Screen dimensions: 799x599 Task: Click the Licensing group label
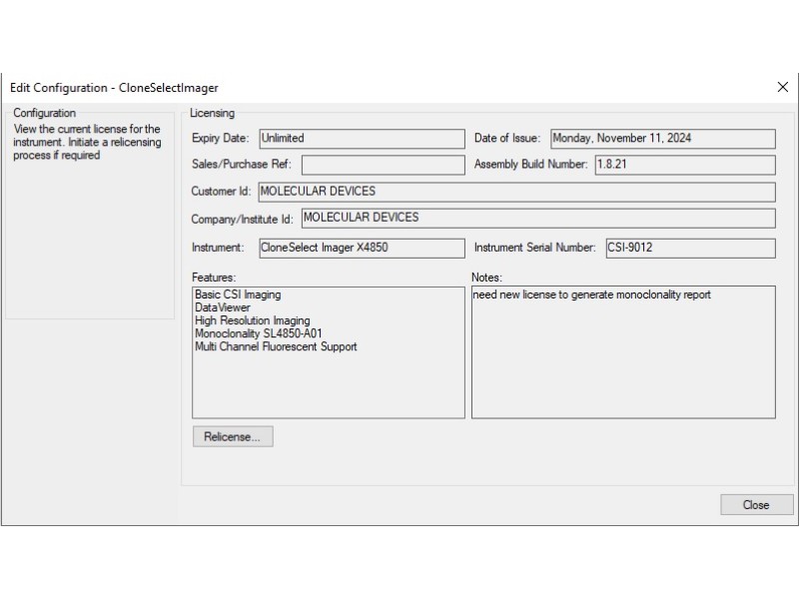point(212,113)
